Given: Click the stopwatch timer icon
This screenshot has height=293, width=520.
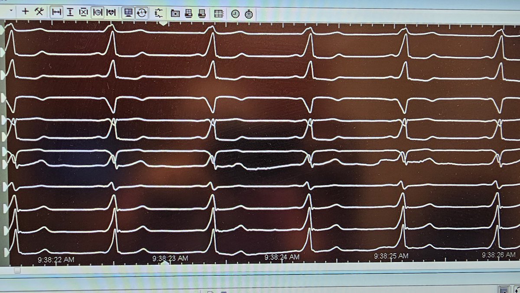Looking at the screenshot, I should point(248,14).
